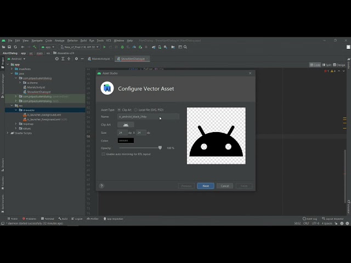Open the Navigate menu
Screen dimensions: 351x263
point(37,41)
